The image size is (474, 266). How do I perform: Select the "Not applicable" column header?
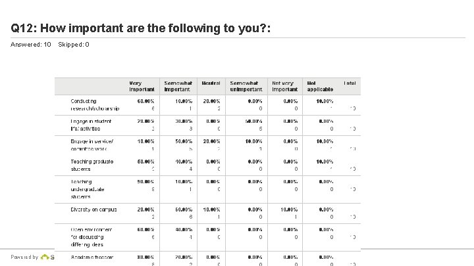click(320, 86)
